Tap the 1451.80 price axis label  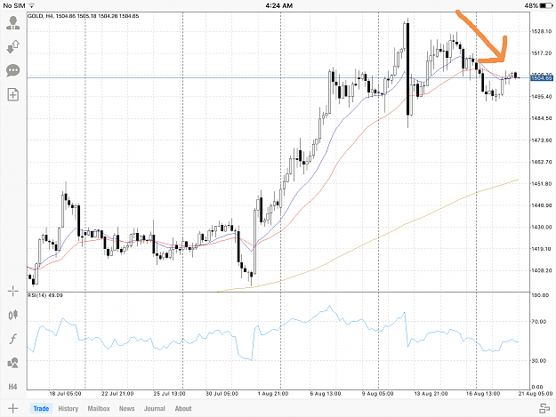pyautogui.click(x=541, y=183)
